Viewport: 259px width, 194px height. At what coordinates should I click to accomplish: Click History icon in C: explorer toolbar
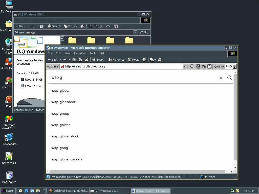82,26
